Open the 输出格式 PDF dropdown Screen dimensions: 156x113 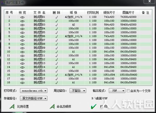click(117, 91)
